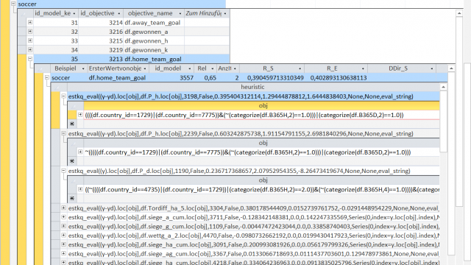Click the scroll up arrow beside heuristic header
Screen dimensions: 471x265
tap(443, 87)
